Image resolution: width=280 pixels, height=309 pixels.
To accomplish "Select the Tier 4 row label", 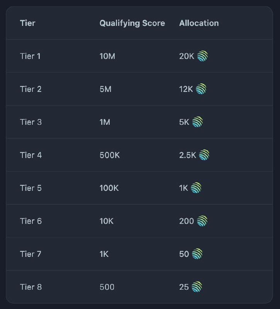I will point(31,155).
